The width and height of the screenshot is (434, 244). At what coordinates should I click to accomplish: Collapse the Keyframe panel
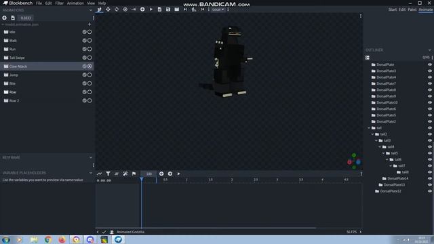click(x=90, y=157)
